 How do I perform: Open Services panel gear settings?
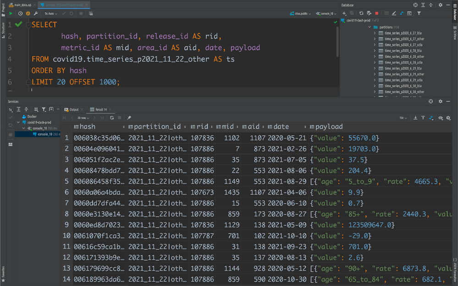pos(441,101)
